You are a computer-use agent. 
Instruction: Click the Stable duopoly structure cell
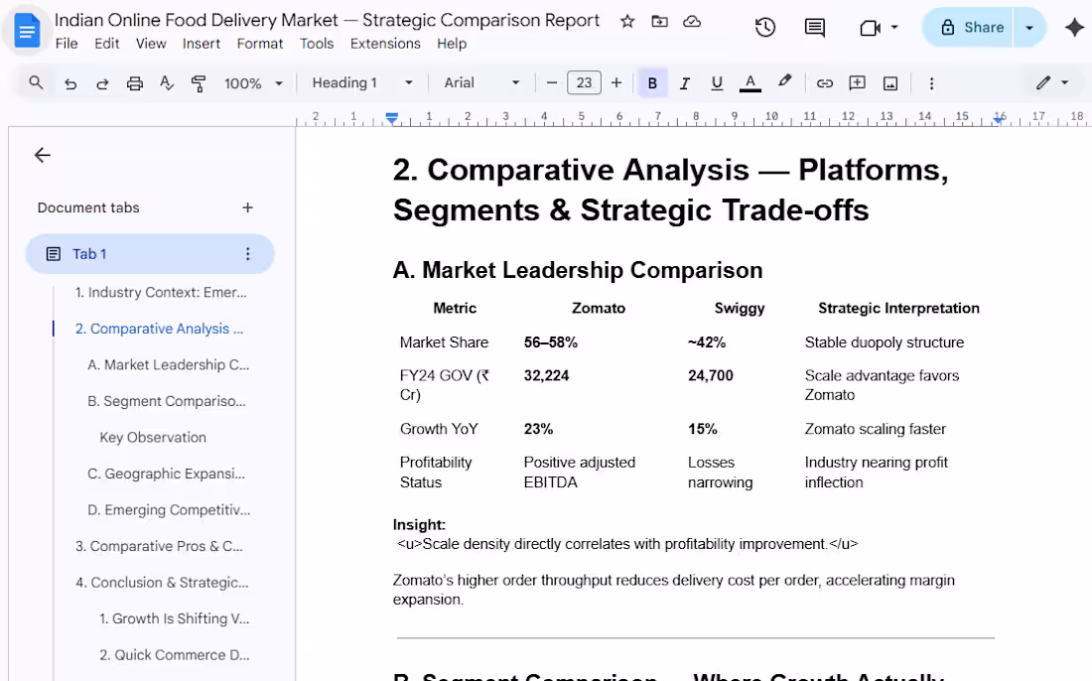[884, 342]
